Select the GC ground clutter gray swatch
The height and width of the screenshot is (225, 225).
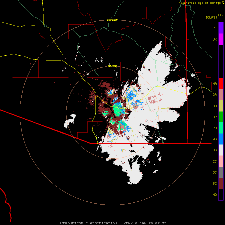221,172
